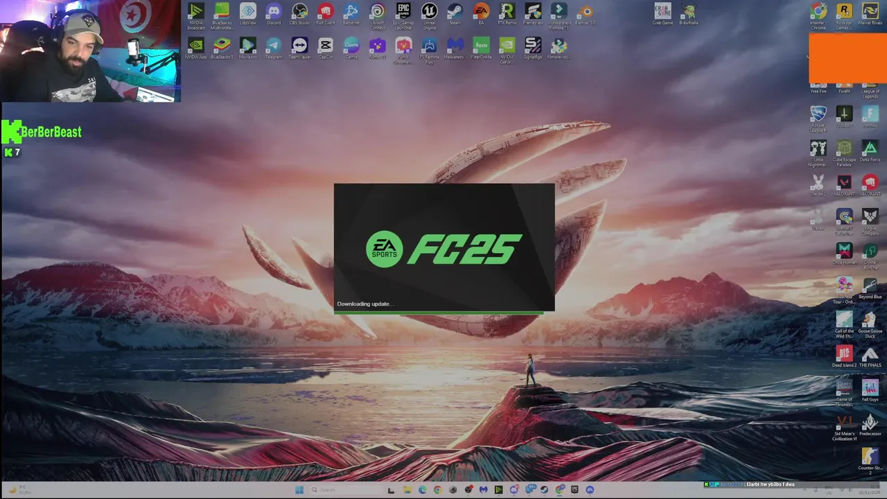
Task: Open the Windows Start button on the taskbar
Action: [299, 490]
